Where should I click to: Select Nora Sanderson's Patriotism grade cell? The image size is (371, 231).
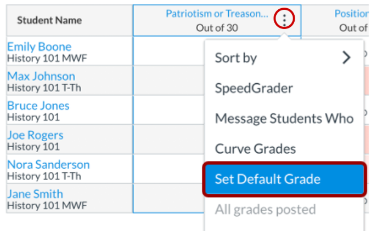point(169,169)
